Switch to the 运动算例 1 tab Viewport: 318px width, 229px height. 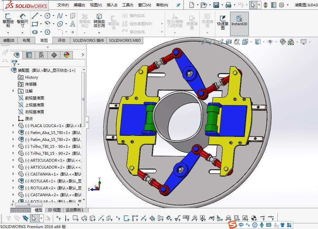click(74, 210)
